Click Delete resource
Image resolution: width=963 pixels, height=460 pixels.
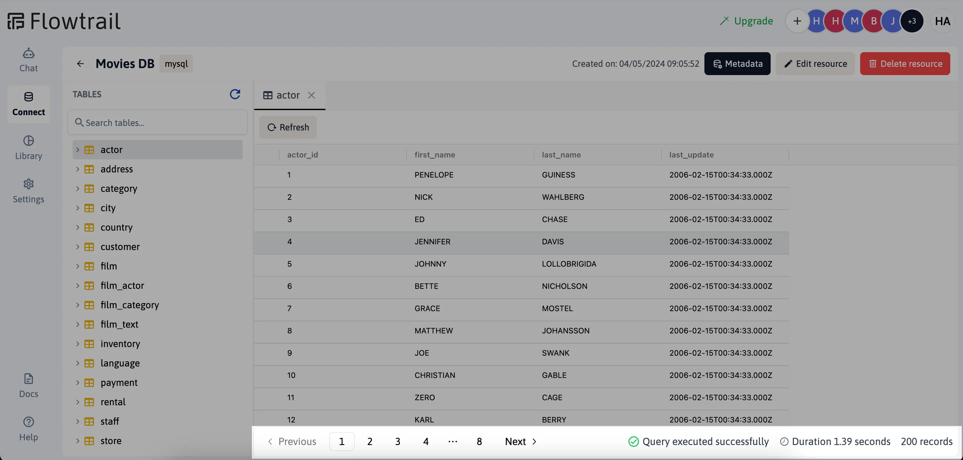(x=905, y=64)
